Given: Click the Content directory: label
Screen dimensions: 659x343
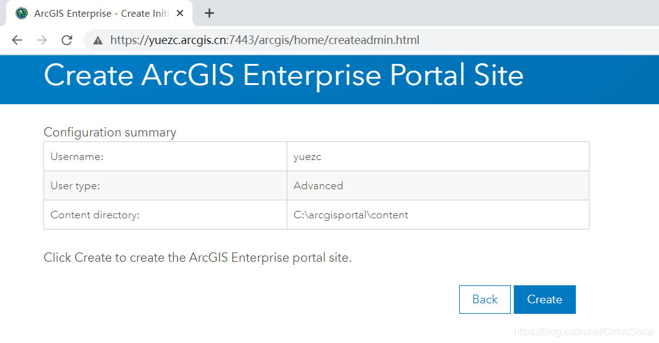Looking at the screenshot, I should [x=95, y=215].
